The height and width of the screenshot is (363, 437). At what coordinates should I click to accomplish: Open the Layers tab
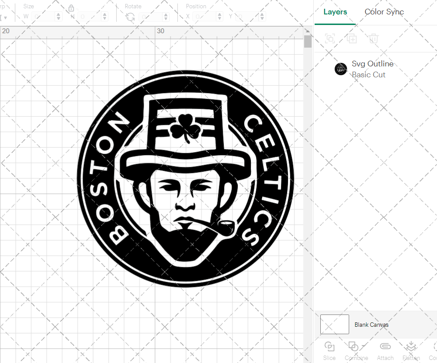point(335,12)
